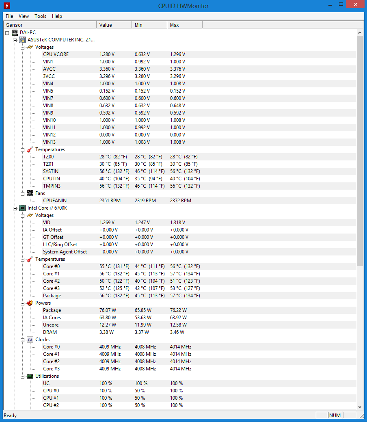The width and height of the screenshot is (367, 422).
Task: Click the 2351 RPM fan value
Action: coord(110,201)
